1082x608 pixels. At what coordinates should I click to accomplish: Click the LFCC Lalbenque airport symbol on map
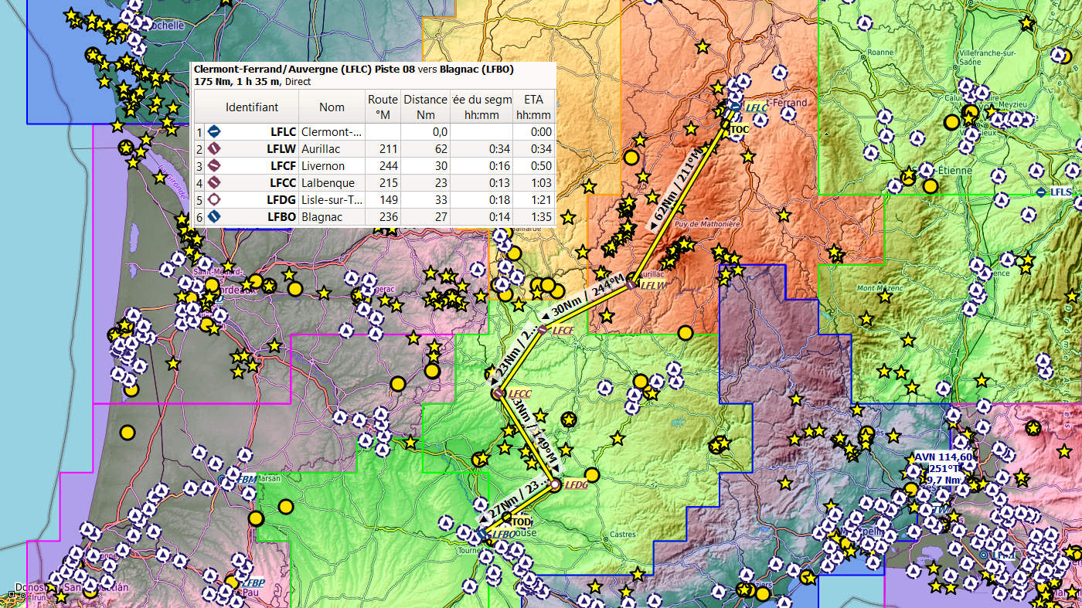(498, 394)
